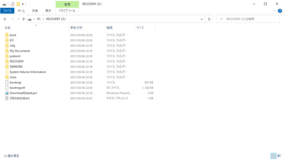Viewport: 283px width, 159px height.
Task: Open the ファイル menu
Action: (7, 11)
